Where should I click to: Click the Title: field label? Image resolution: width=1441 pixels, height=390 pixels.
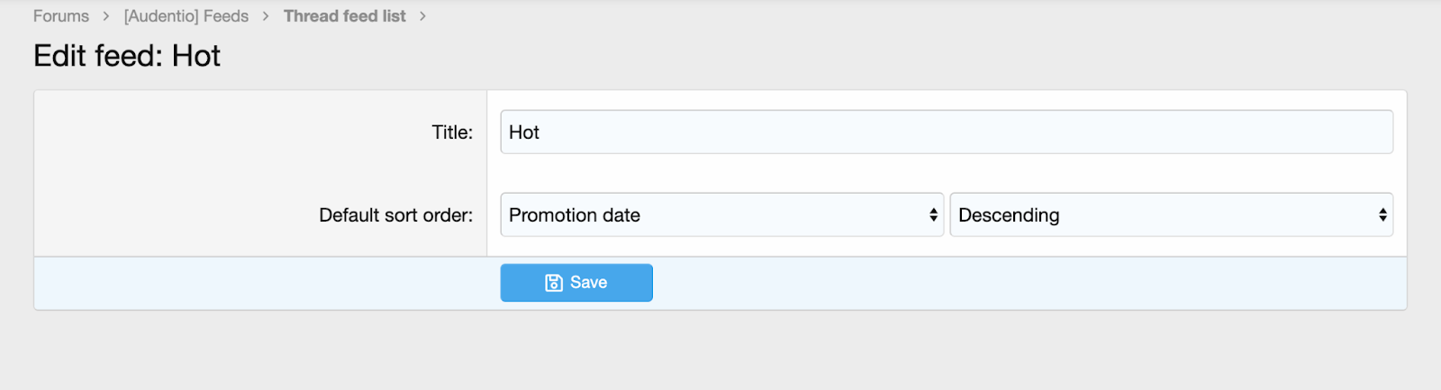[x=452, y=132]
